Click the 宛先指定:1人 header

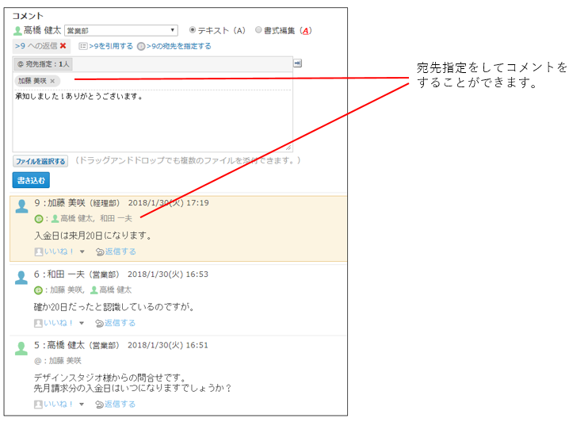tap(44, 64)
